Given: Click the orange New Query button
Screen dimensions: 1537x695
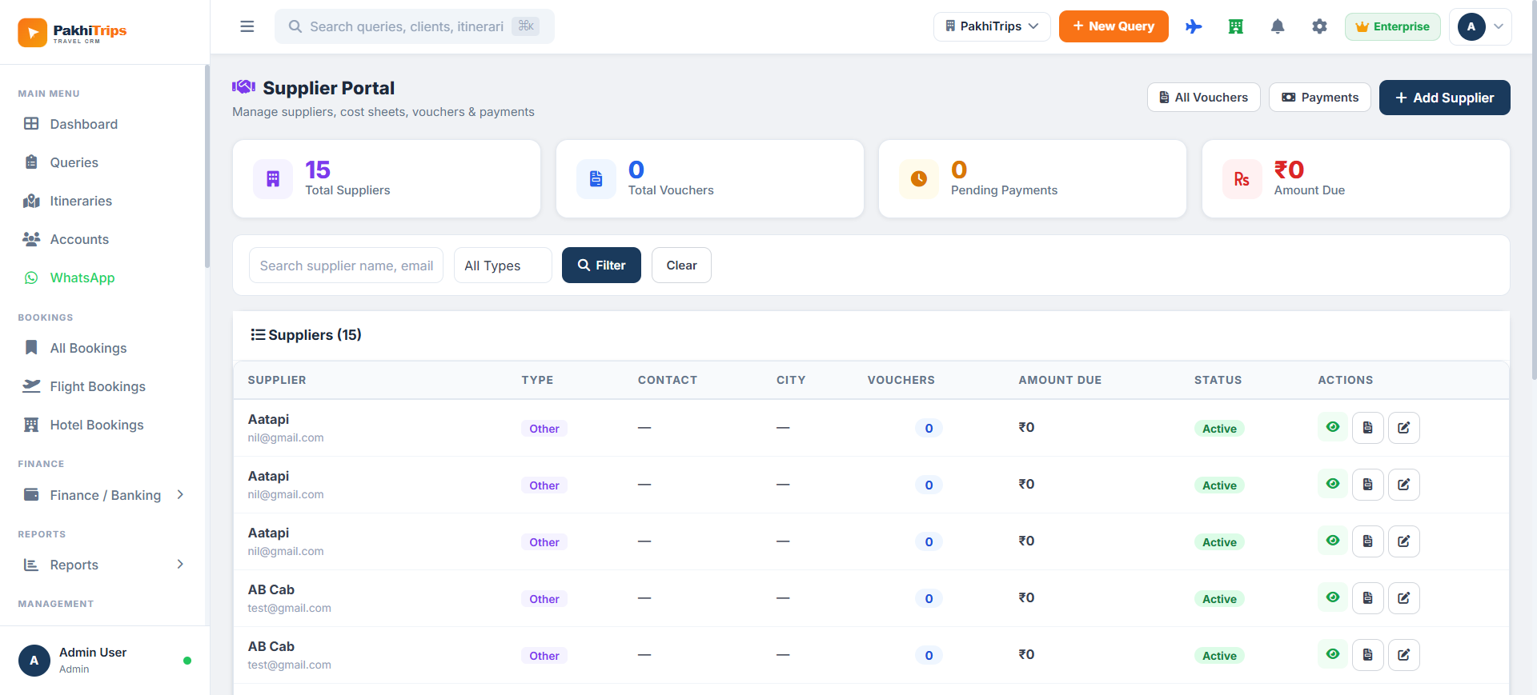Looking at the screenshot, I should tap(1114, 26).
